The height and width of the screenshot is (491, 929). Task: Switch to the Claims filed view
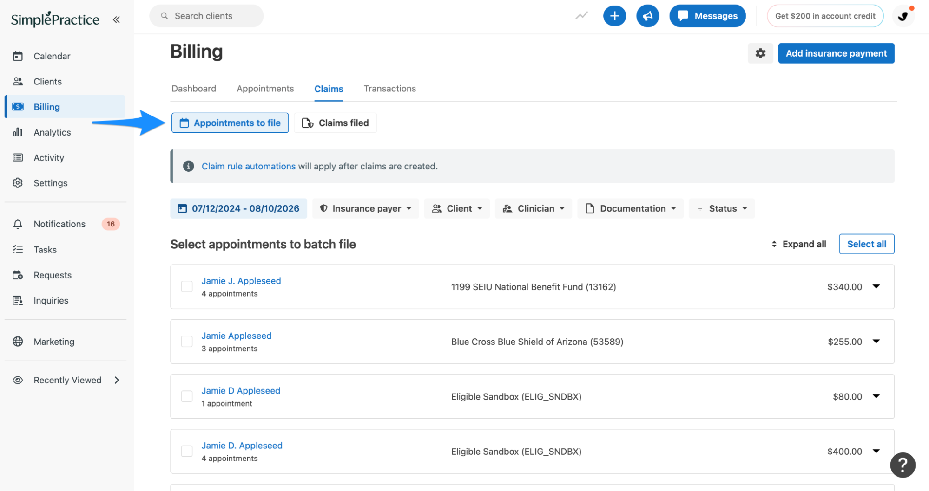pyautogui.click(x=335, y=123)
